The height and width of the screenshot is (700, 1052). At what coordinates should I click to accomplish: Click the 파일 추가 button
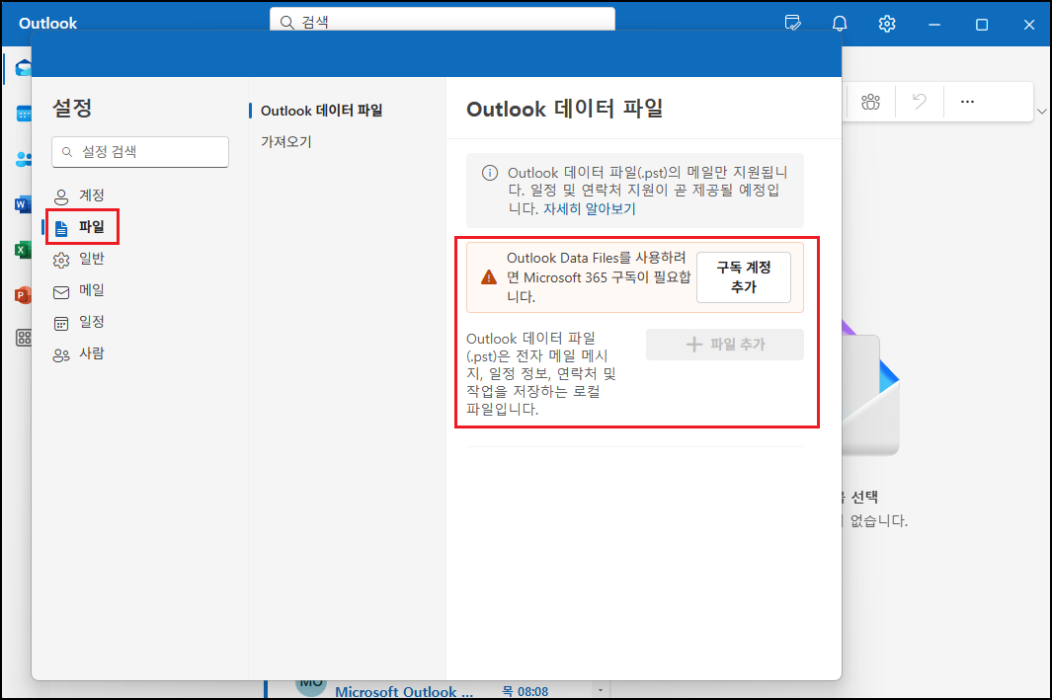725,344
